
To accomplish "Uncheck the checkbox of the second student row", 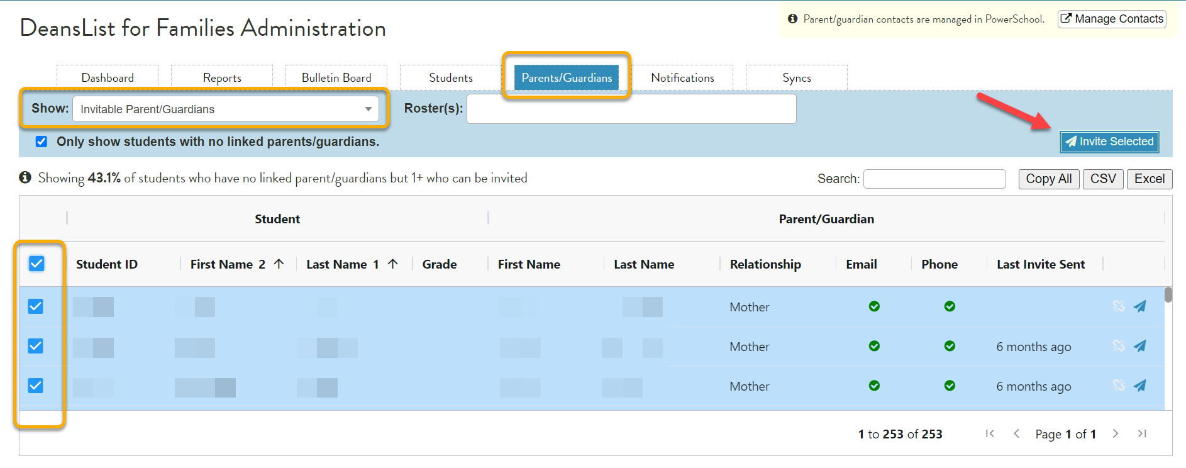I will point(36,346).
